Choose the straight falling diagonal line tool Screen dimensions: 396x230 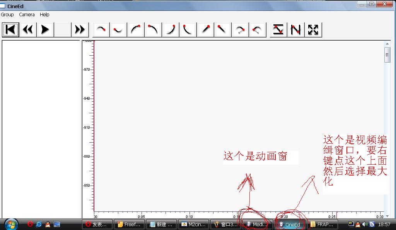coord(222,30)
